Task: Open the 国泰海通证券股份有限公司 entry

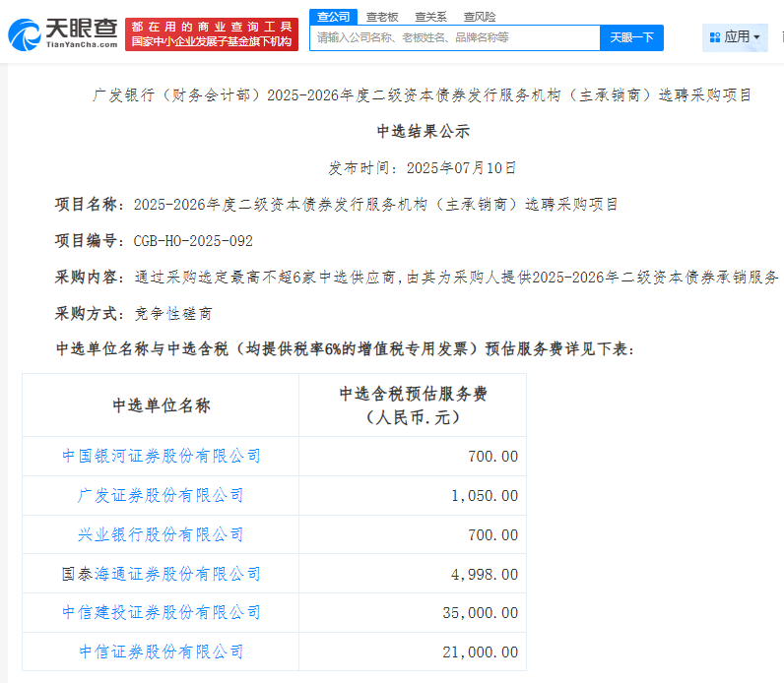Action: (162, 574)
